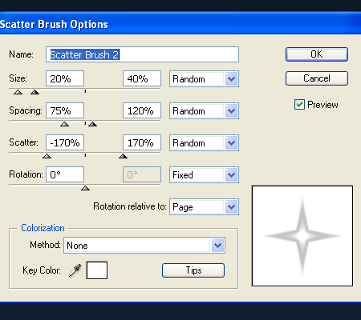The image size is (361, 320).
Task: Confirm with the OK button
Action: (x=317, y=54)
